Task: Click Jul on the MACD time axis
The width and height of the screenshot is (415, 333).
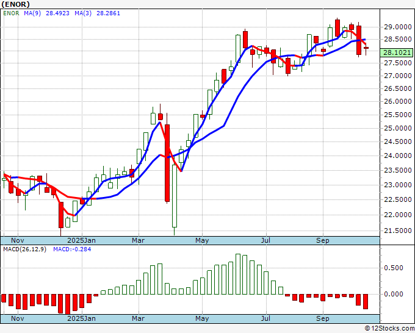Action: point(265,318)
